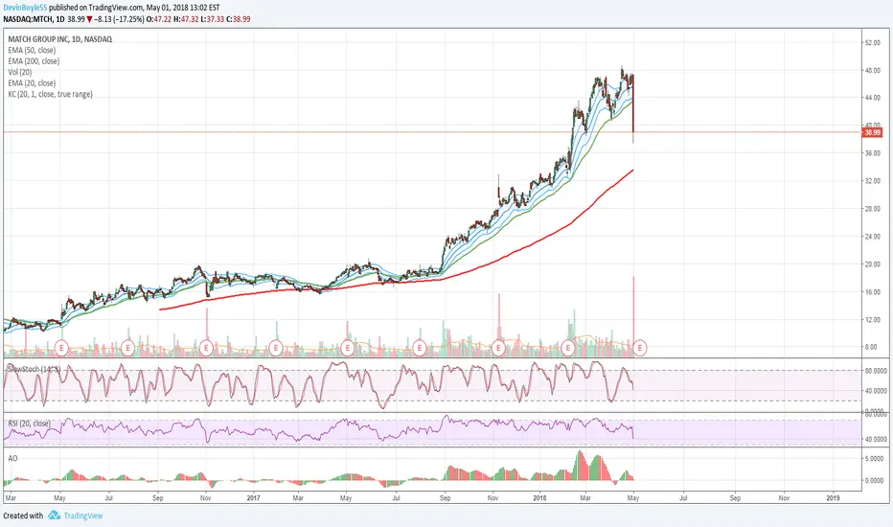Image resolution: width=893 pixels, height=527 pixels.
Task: Select the Vol (20) indicator label
Action: pyautogui.click(x=20, y=72)
